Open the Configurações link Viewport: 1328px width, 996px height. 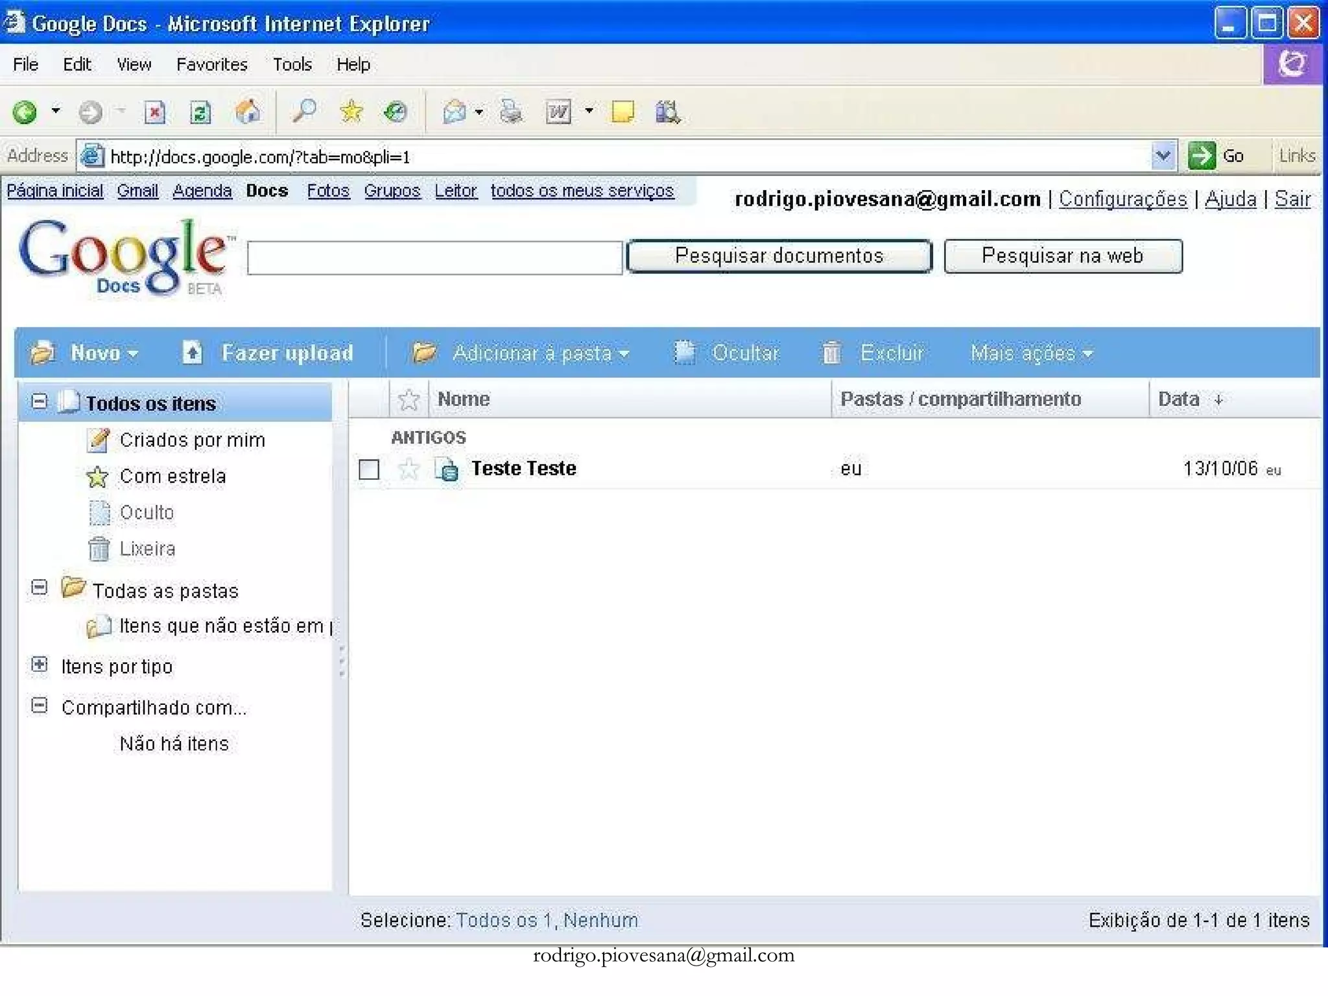(1122, 198)
